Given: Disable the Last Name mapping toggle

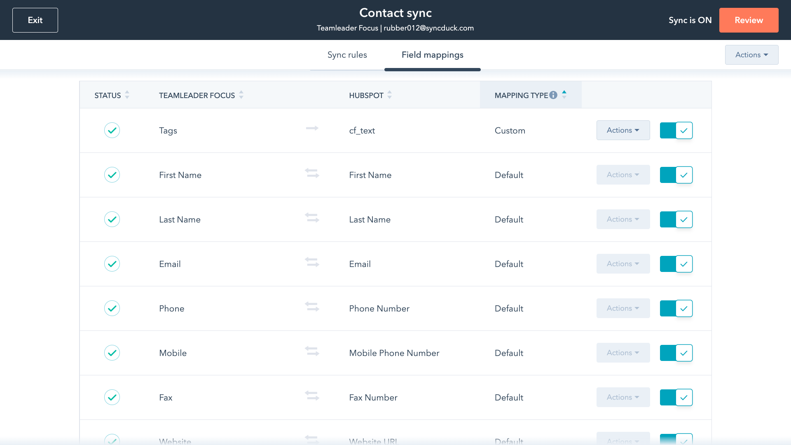Looking at the screenshot, I should coord(676,219).
